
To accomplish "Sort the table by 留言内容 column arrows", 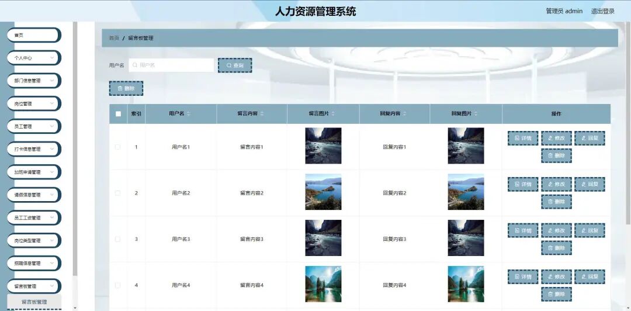I will 262,114.
